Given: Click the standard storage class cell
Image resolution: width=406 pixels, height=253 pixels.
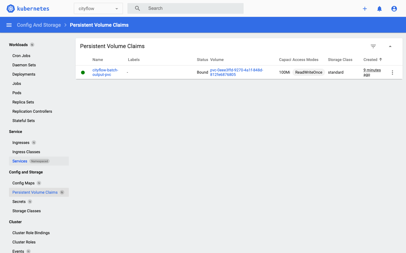Looking at the screenshot, I should click(336, 72).
